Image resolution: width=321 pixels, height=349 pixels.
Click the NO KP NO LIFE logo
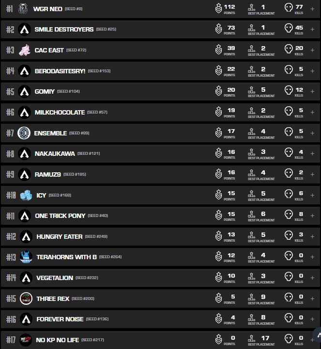point(26,340)
